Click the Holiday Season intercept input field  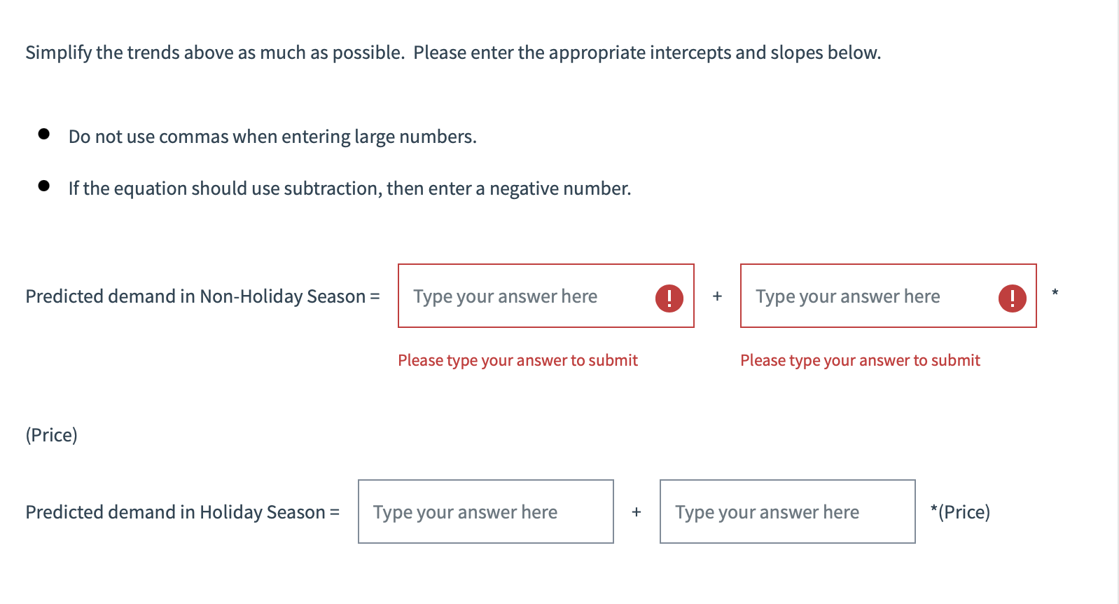pos(485,512)
